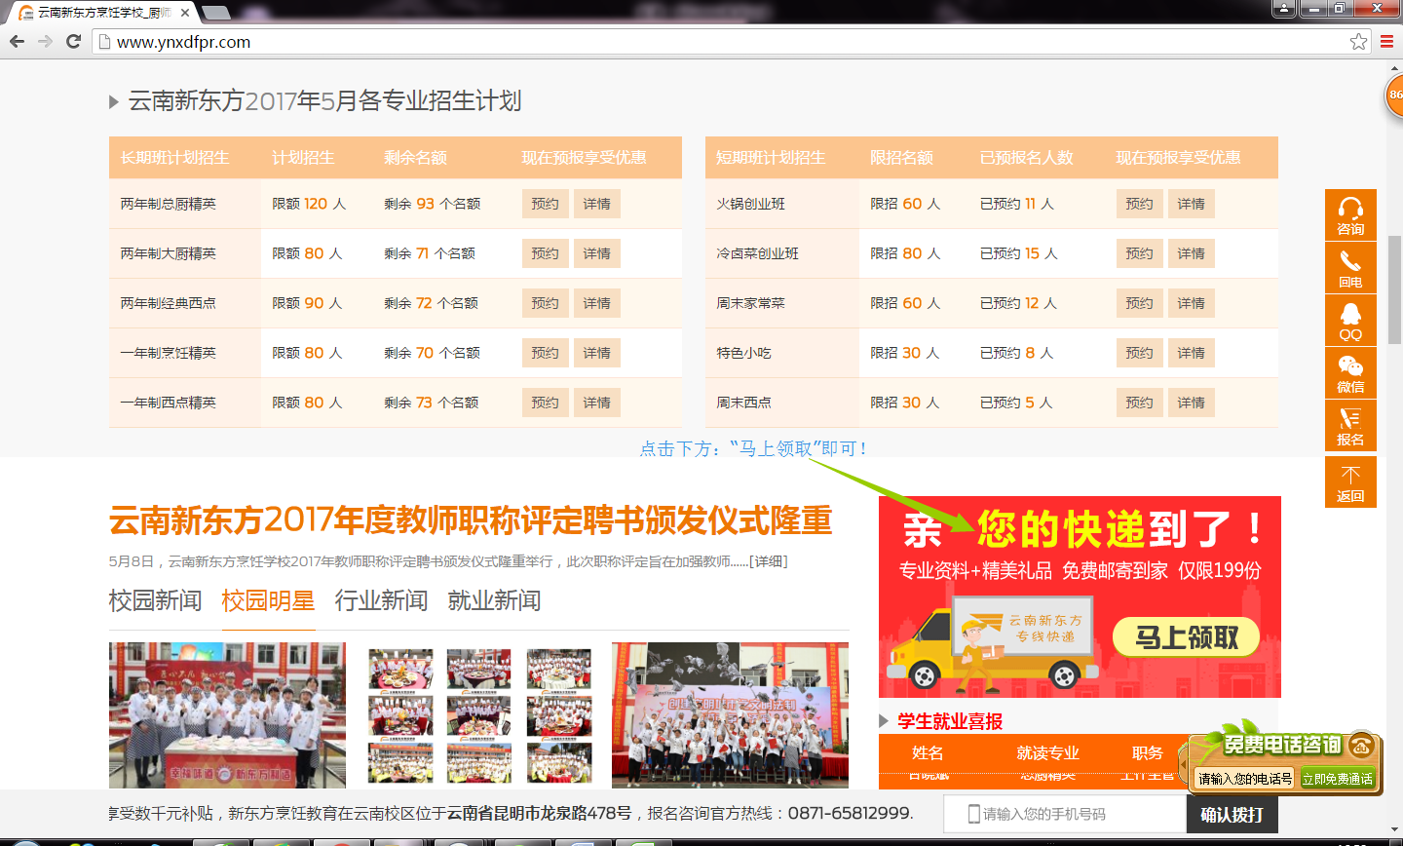Open the 行业新闻 tab

point(381,600)
